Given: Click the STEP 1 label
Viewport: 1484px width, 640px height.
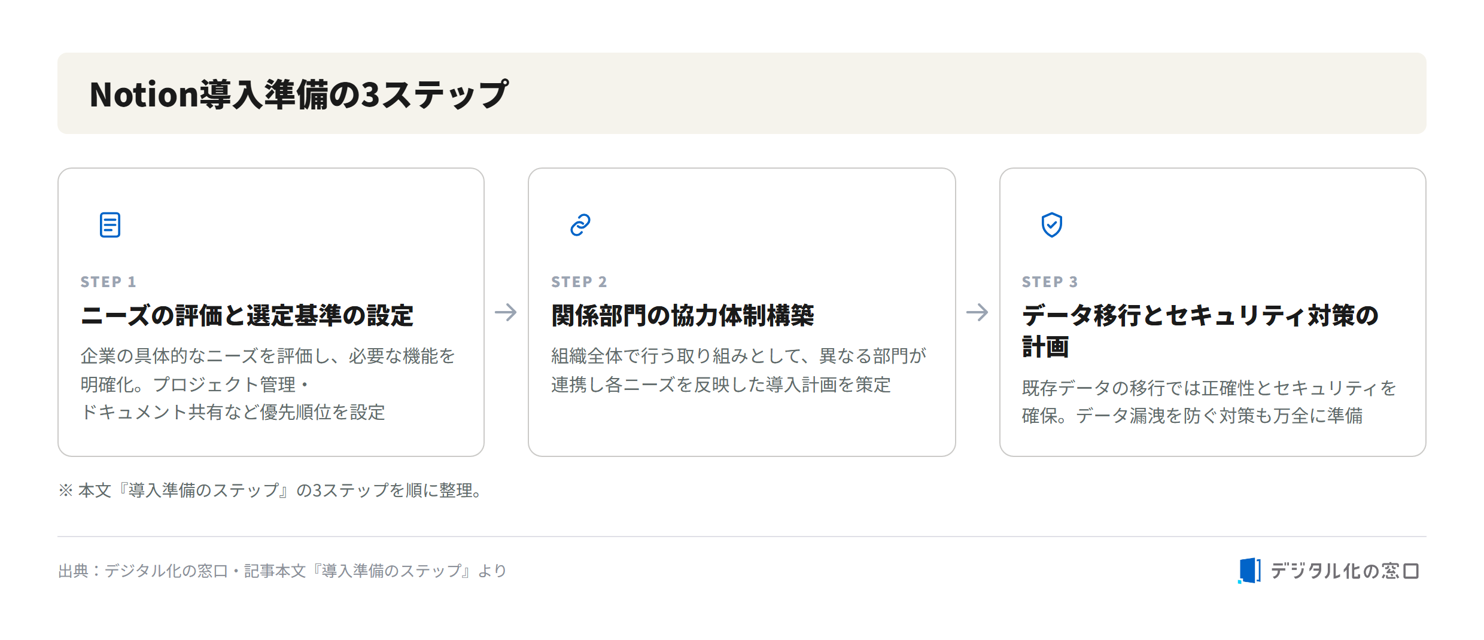Looking at the screenshot, I should [108, 282].
